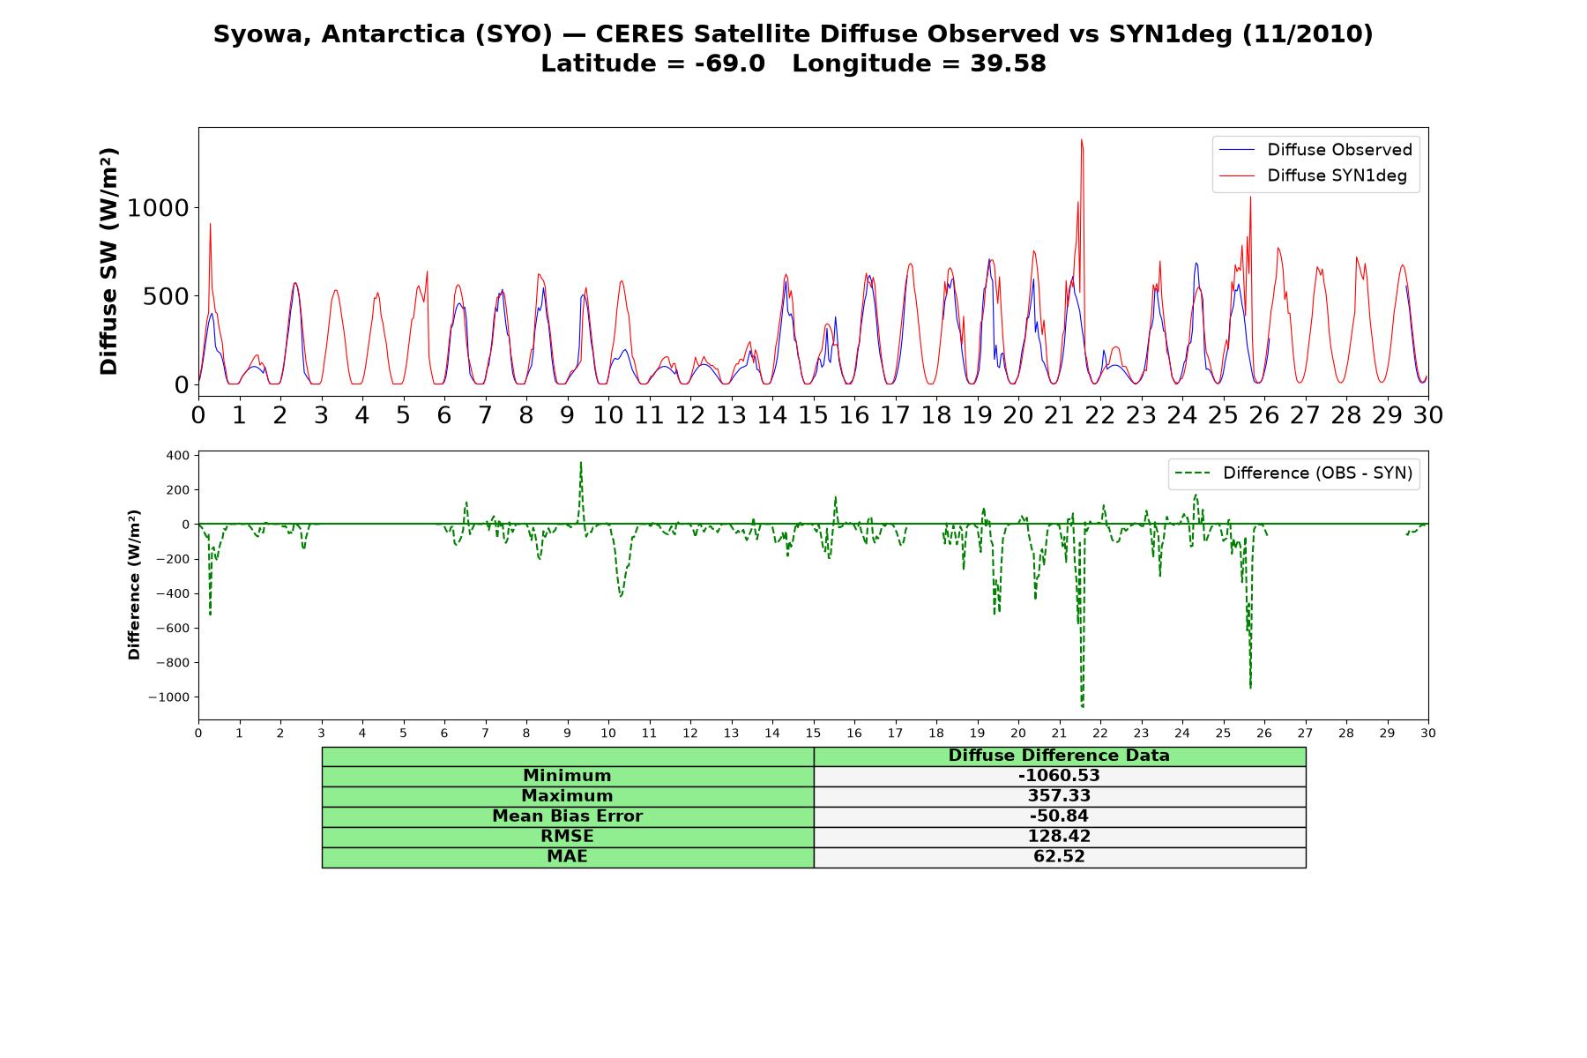Click the green dashed legend line sample
1587x1058 pixels.
(x=1192, y=473)
